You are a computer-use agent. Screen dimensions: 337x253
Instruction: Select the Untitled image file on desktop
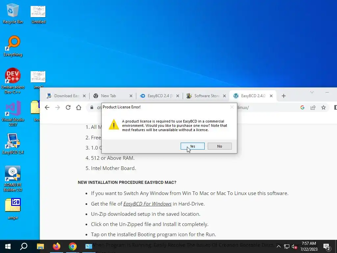pos(38,14)
